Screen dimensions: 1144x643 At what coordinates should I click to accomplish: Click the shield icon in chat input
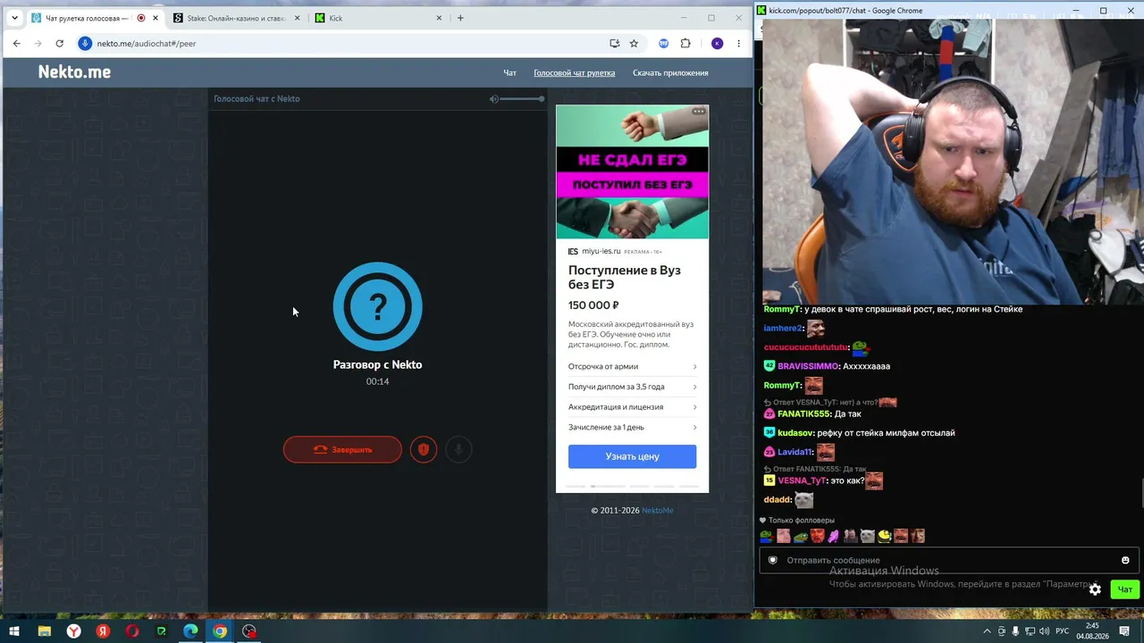[773, 560]
